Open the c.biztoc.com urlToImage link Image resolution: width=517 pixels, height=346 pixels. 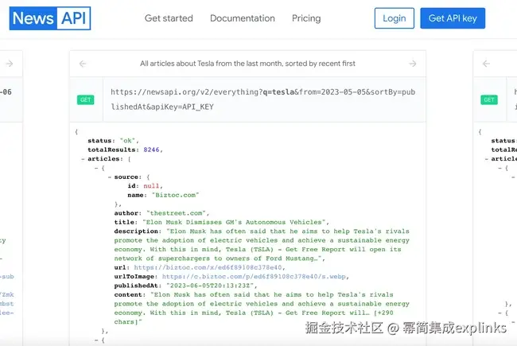click(254, 277)
